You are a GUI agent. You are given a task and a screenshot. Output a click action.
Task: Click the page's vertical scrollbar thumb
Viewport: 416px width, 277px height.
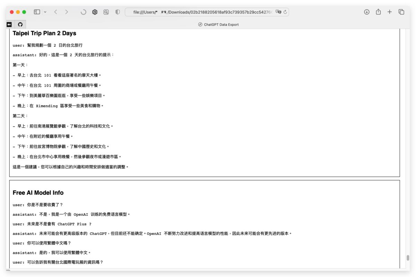pyautogui.click(x=408, y=258)
